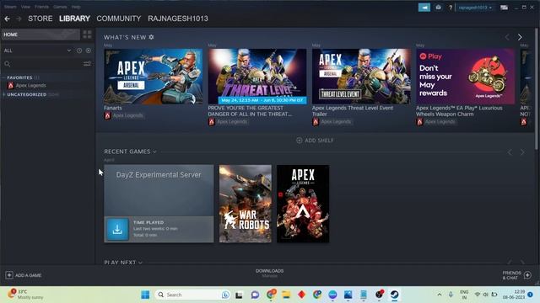Switch to Big Picture mode icon
Viewport: 540px width, 303px height.
pos(505,8)
